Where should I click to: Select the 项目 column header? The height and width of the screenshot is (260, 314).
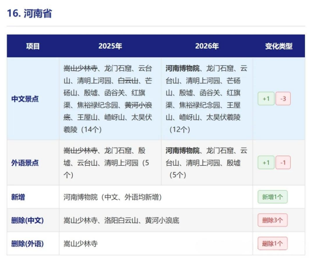coord(33,46)
